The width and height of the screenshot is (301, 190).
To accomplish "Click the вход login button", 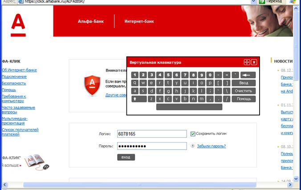I will point(126,157).
